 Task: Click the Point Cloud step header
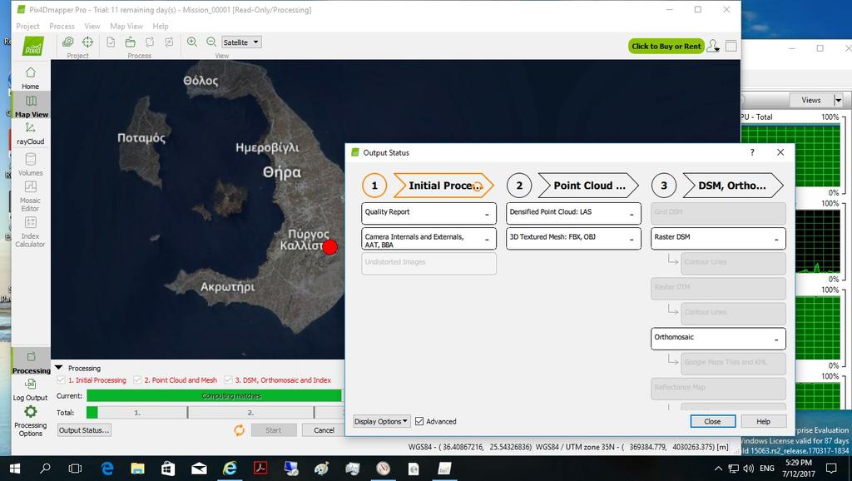click(588, 186)
